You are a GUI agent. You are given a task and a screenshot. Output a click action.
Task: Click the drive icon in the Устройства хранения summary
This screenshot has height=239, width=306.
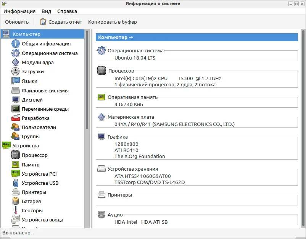tap(101, 169)
